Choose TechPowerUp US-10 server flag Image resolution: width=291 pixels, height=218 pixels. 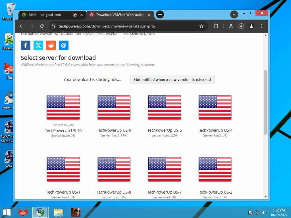[63, 107]
